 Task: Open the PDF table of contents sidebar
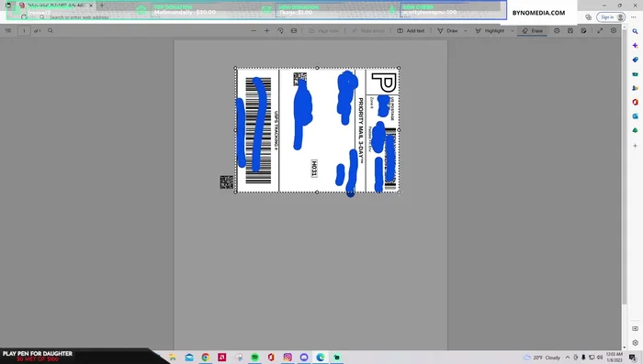[x=7, y=30]
